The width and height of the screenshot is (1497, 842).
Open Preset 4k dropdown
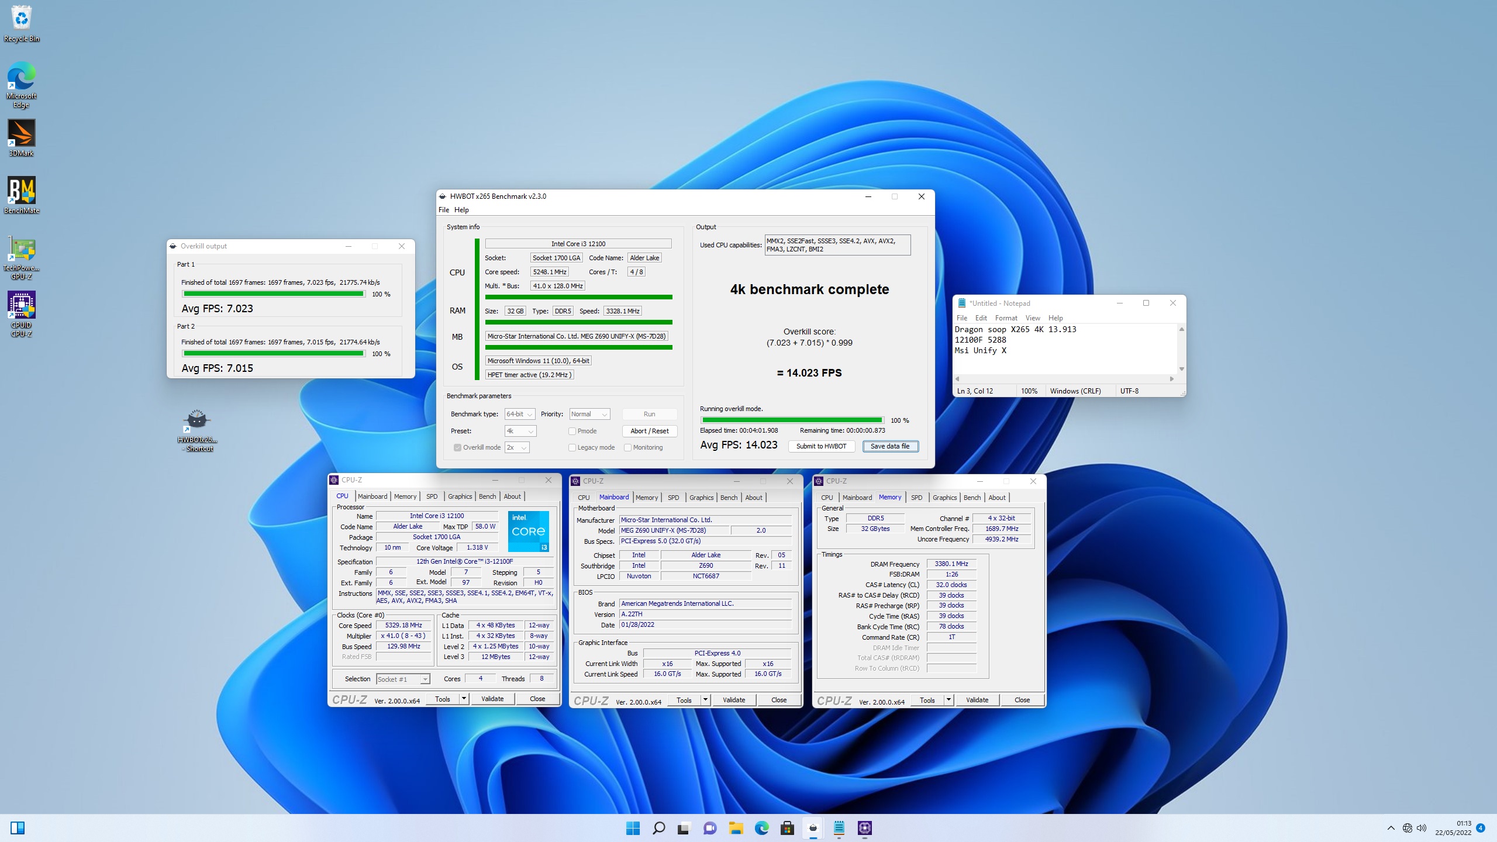click(520, 431)
